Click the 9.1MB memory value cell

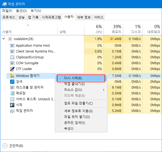coord(117,88)
